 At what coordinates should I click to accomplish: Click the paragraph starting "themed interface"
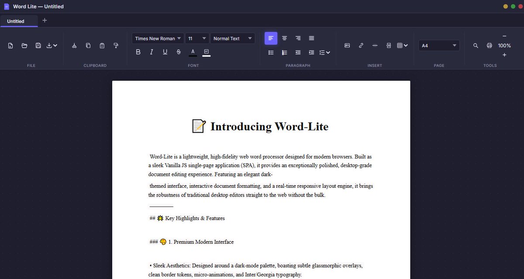261,190
